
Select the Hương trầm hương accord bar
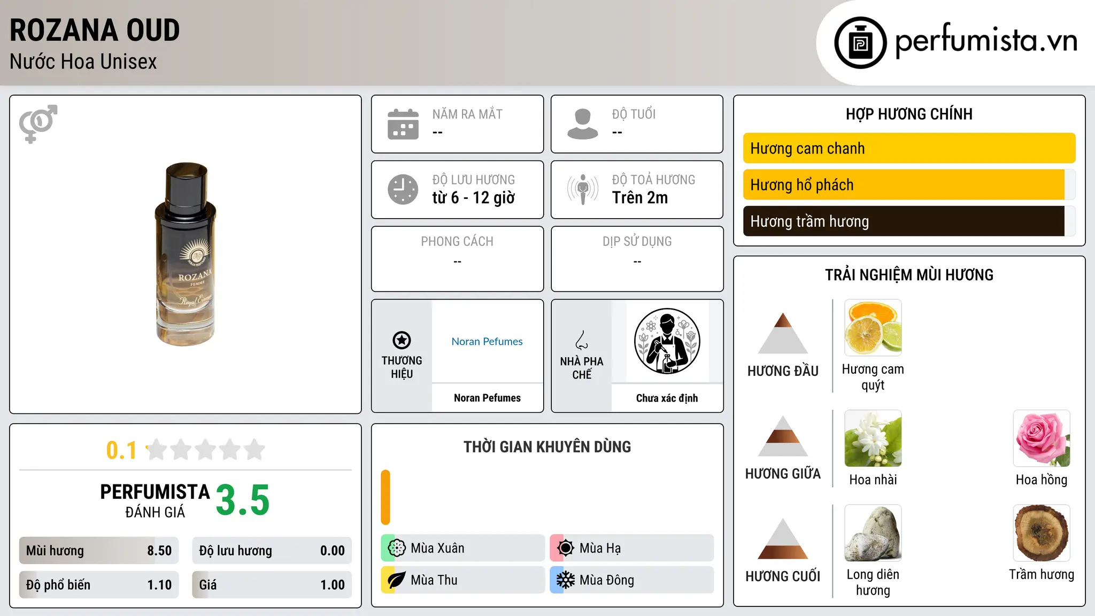tap(909, 221)
